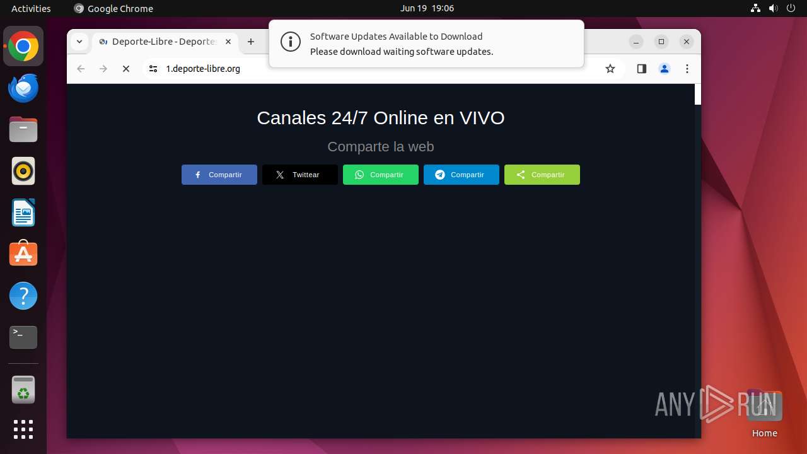Open Google Chrome app menu in top bar
This screenshot has width=807, height=454.
click(113, 8)
